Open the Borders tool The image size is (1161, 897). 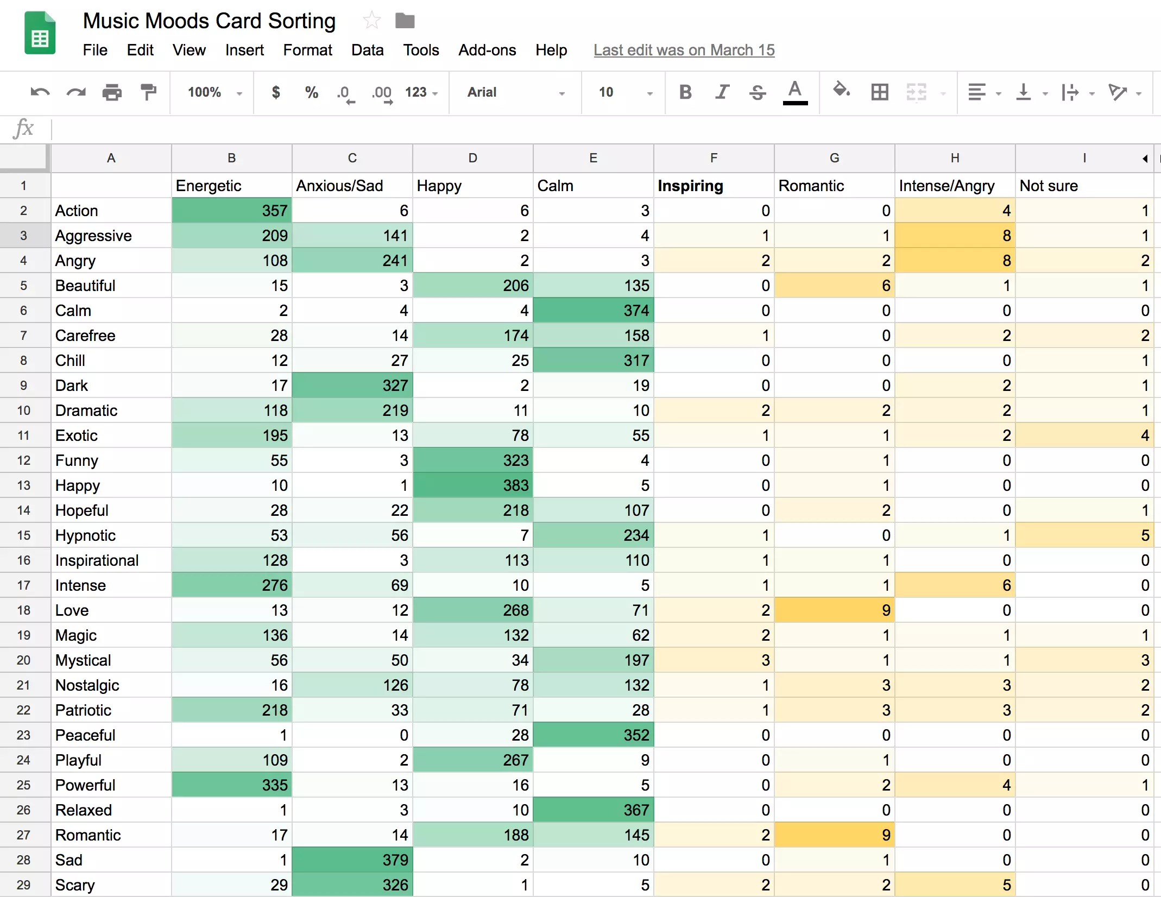tap(879, 92)
